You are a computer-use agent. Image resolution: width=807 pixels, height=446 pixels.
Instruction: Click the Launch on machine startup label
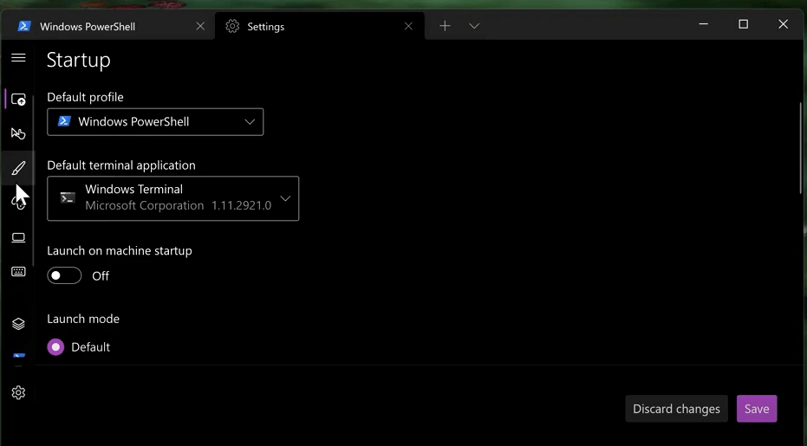pyautogui.click(x=120, y=251)
